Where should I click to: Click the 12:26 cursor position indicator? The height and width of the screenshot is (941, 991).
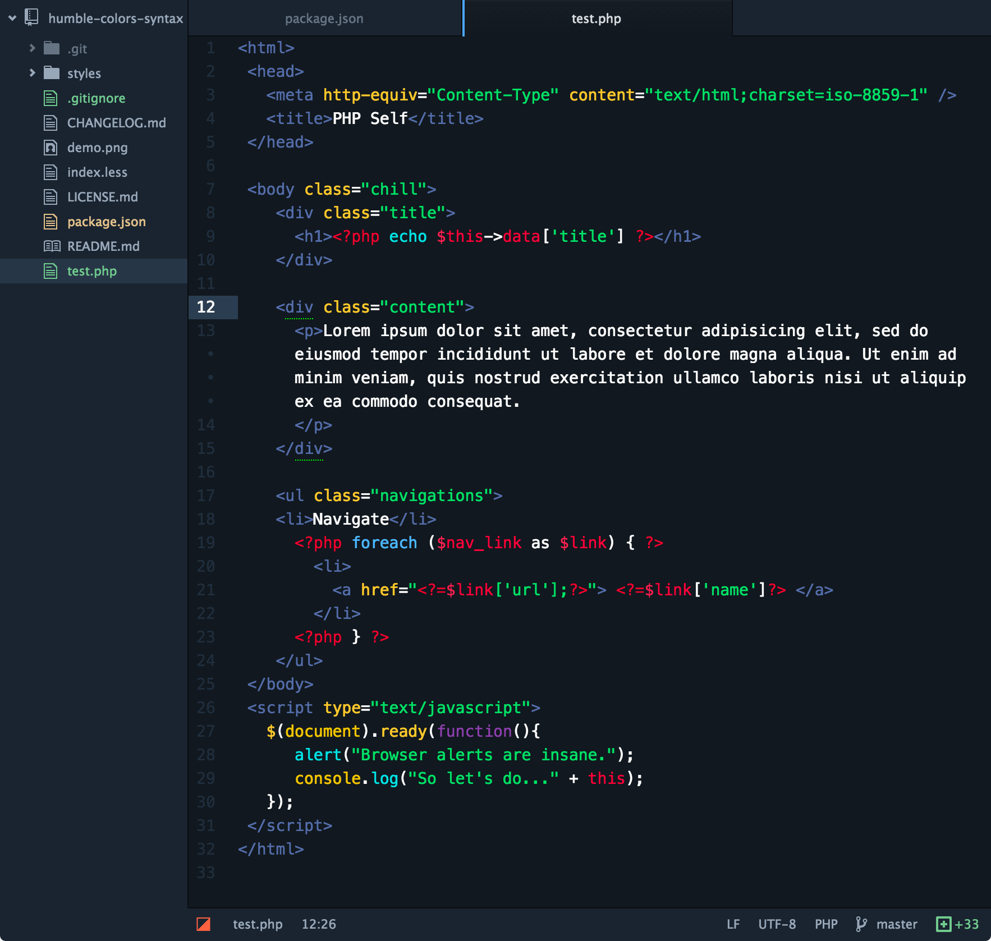(319, 924)
